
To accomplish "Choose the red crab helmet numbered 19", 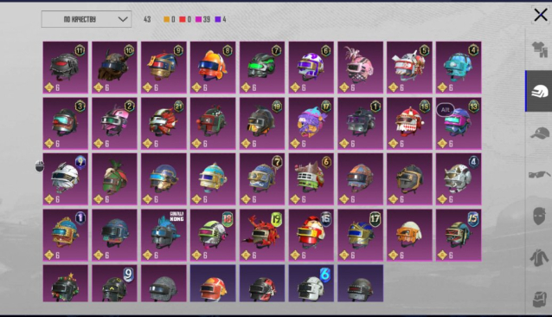I will pyautogui.click(x=262, y=235).
